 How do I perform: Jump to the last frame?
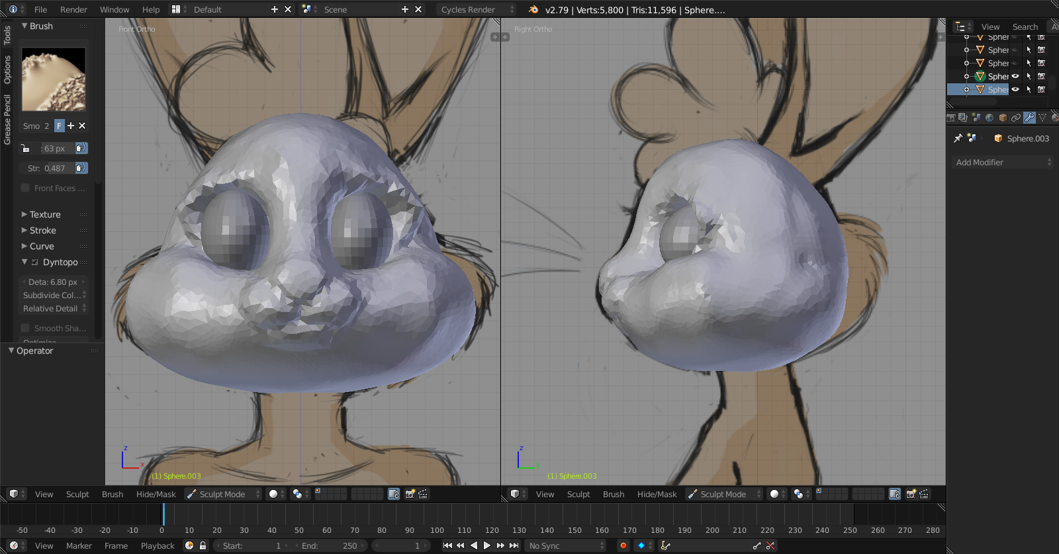[x=514, y=545]
